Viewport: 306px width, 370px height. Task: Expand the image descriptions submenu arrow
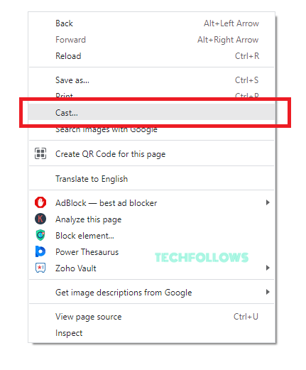tap(268, 292)
